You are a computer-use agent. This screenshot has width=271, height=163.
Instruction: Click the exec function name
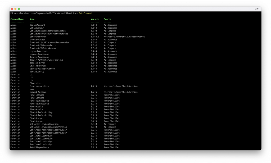32,89
